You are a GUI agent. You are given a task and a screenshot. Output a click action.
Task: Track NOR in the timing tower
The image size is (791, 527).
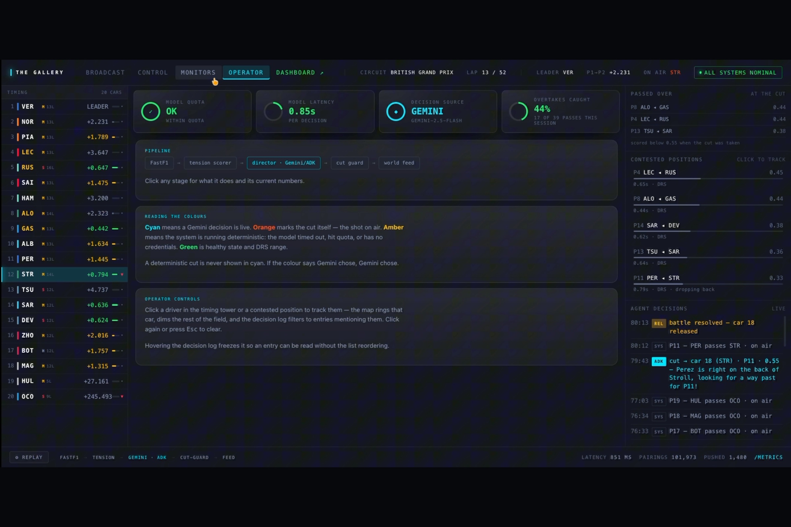click(x=65, y=122)
